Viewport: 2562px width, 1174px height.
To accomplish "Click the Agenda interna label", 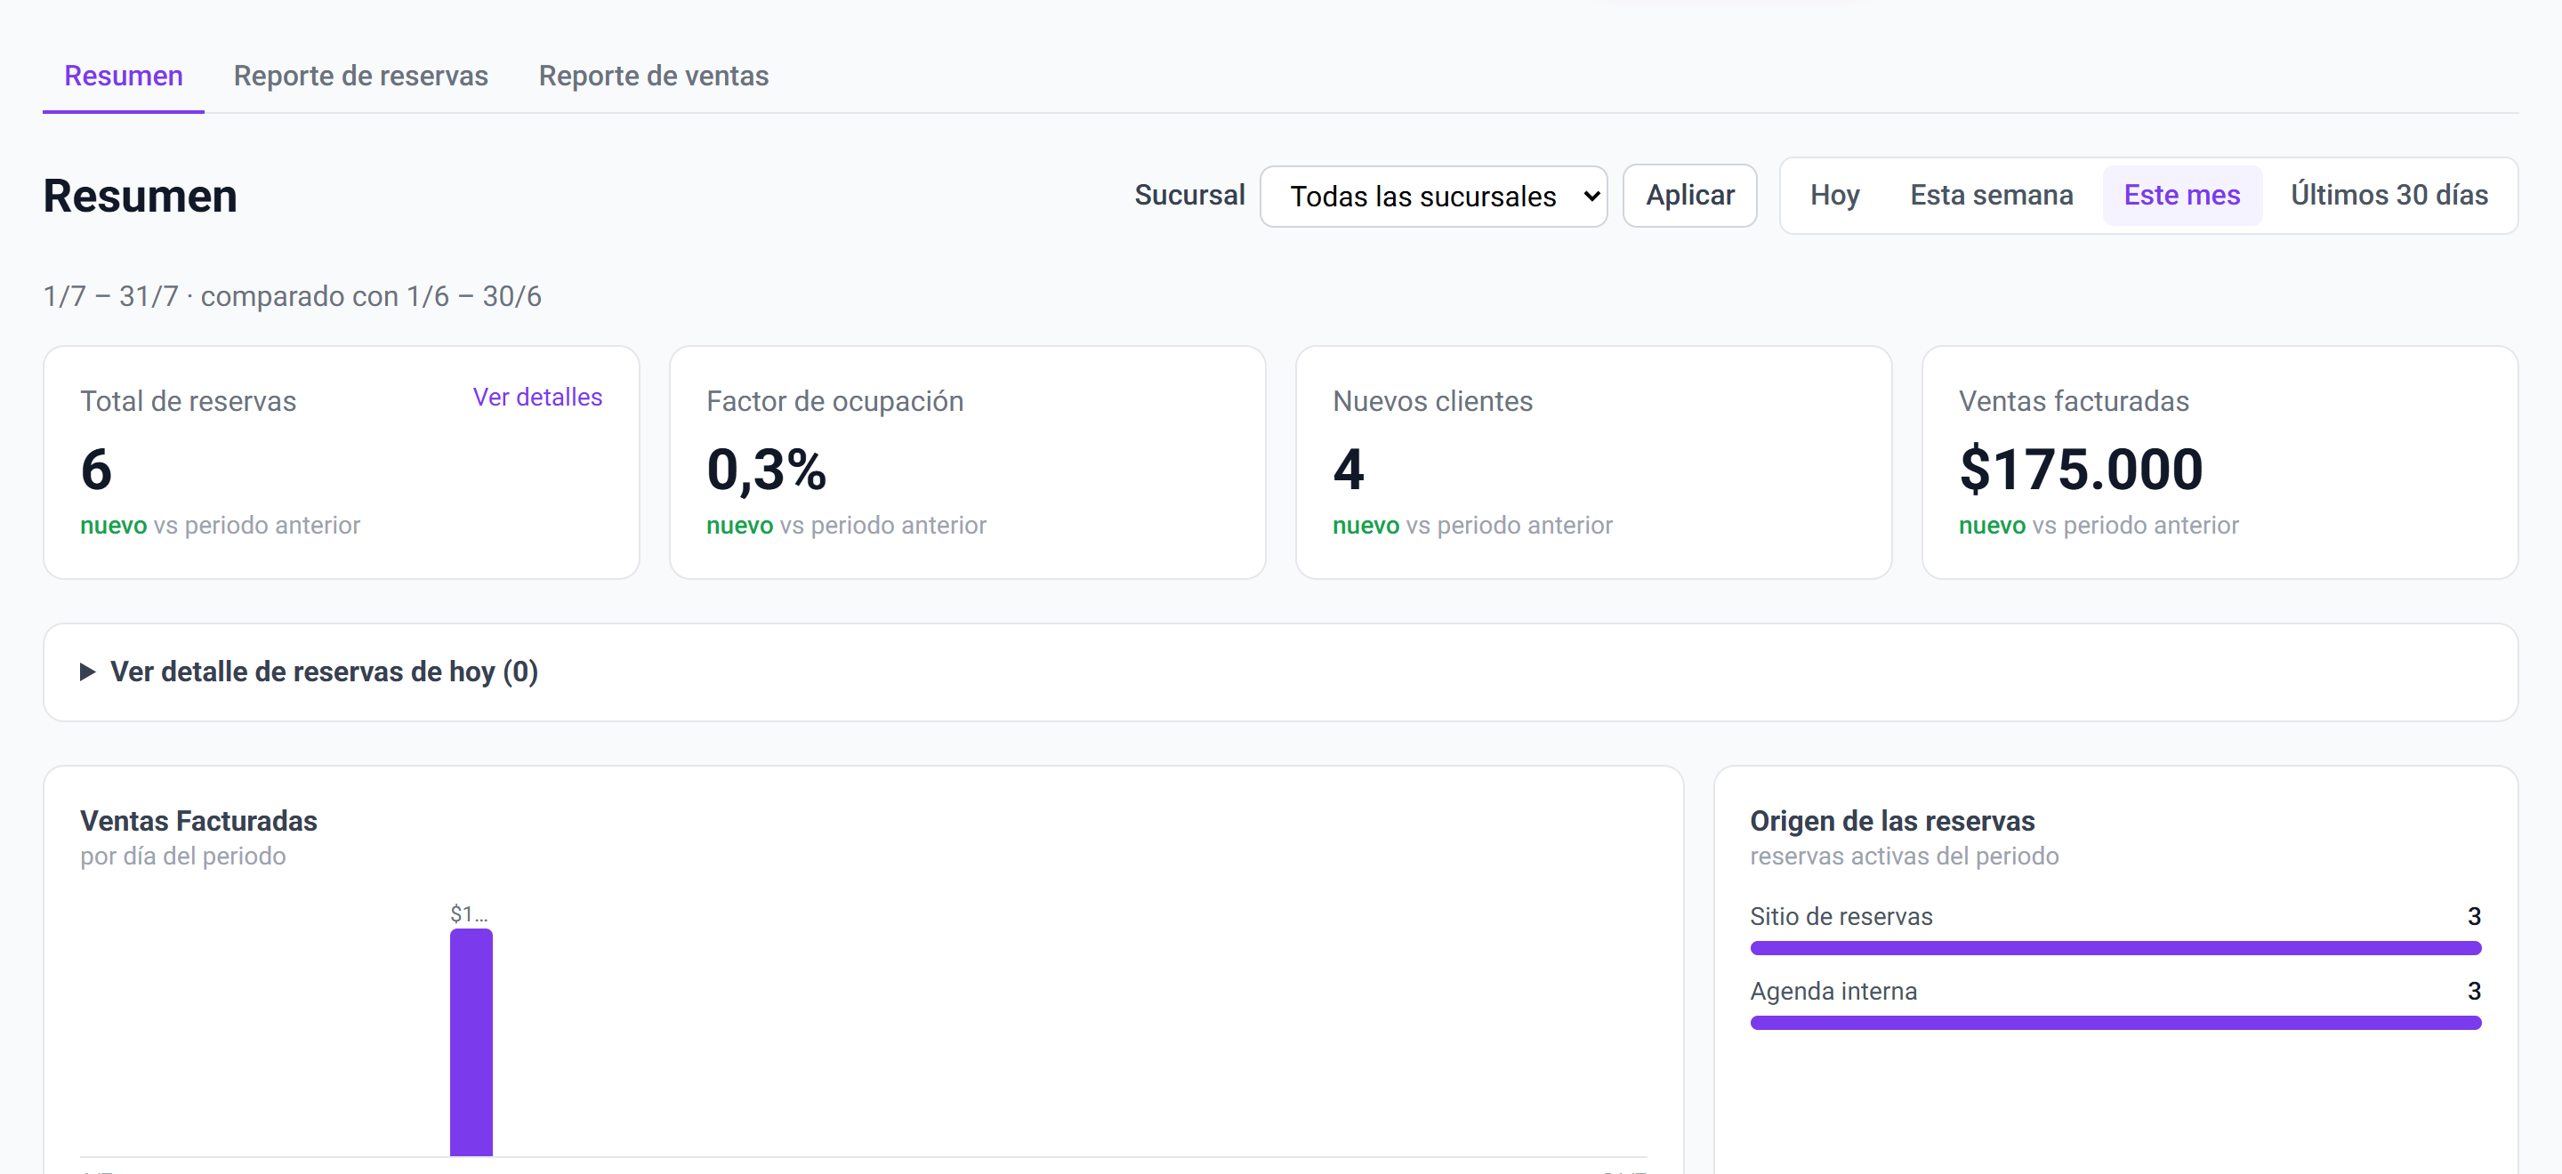I will 1833,990.
